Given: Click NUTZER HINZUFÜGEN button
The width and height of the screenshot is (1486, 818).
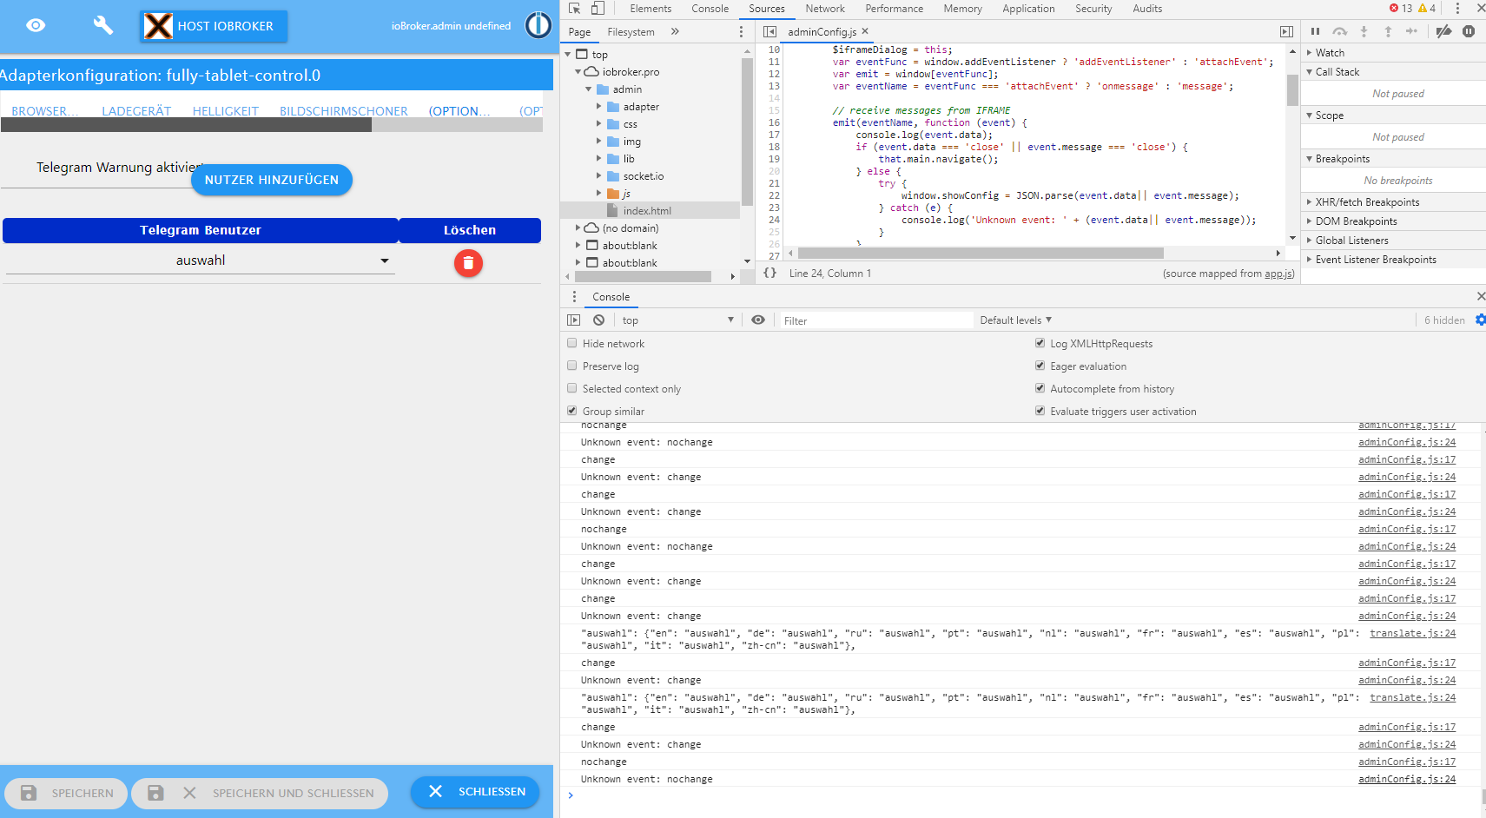Looking at the screenshot, I should point(272,180).
